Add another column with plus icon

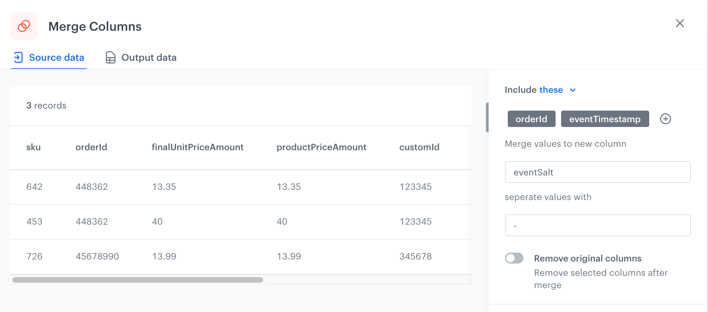pos(665,119)
